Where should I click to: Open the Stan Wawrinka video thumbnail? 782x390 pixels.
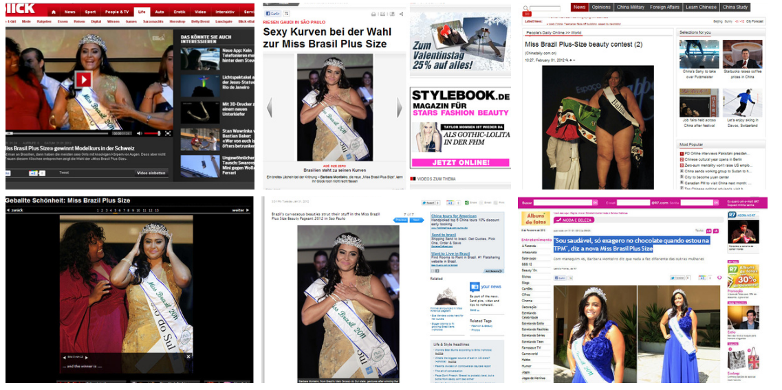pos(200,139)
